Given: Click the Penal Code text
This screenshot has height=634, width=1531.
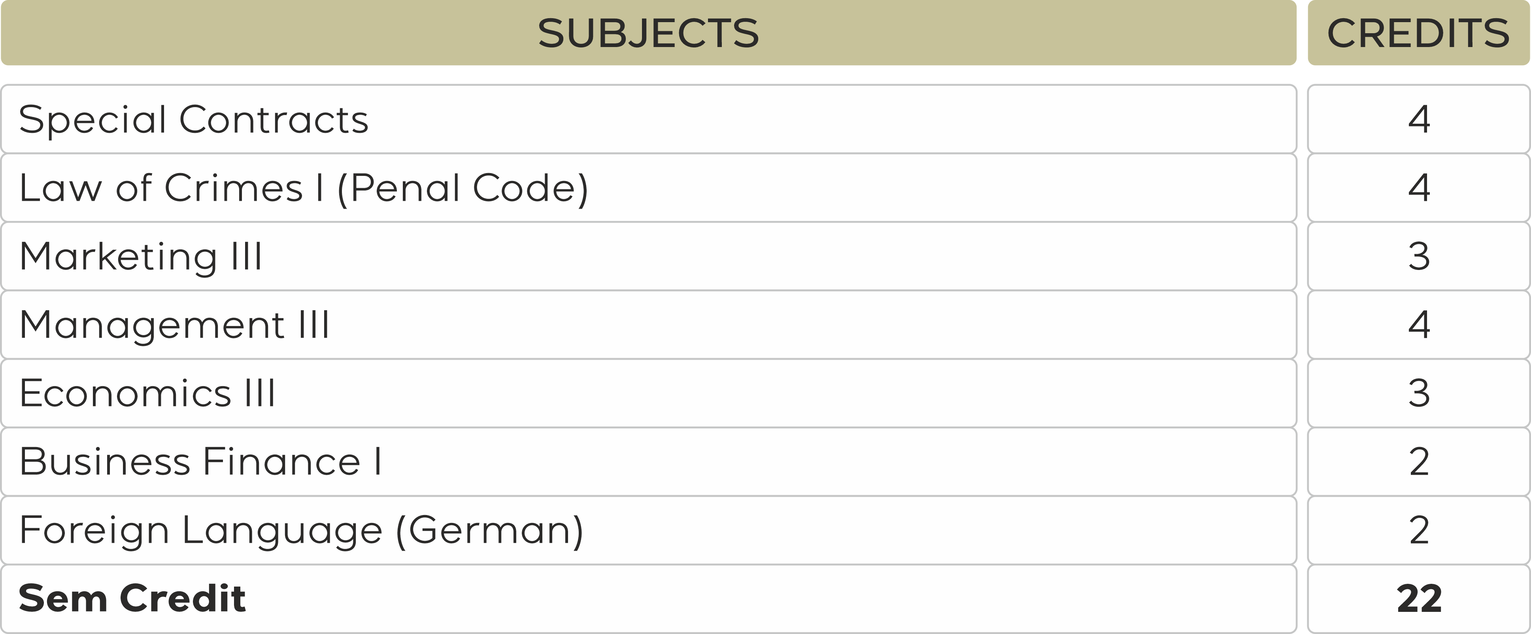Looking at the screenshot, I should 463,188.
